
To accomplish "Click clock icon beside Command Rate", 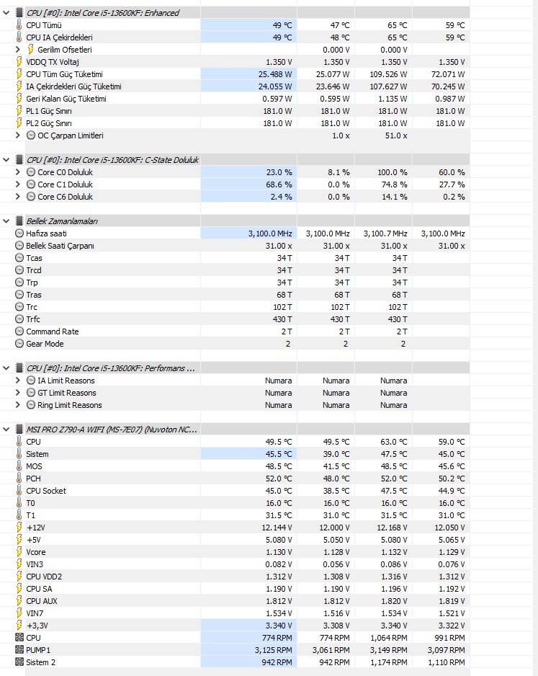I will 19,332.
